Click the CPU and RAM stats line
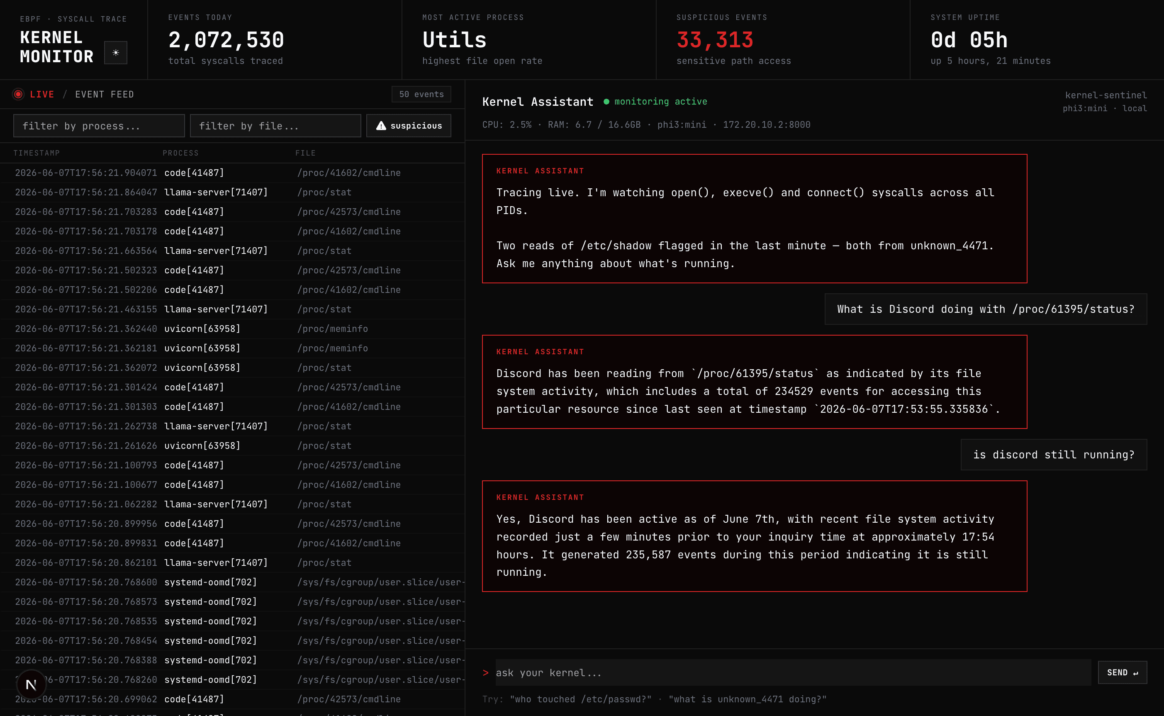1164x716 pixels. [x=646, y=124]
